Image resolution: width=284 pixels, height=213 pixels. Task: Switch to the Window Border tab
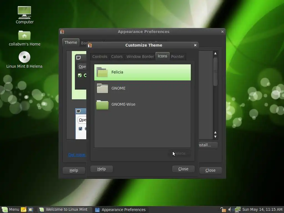pyautogui.click(x=140, y=57)
